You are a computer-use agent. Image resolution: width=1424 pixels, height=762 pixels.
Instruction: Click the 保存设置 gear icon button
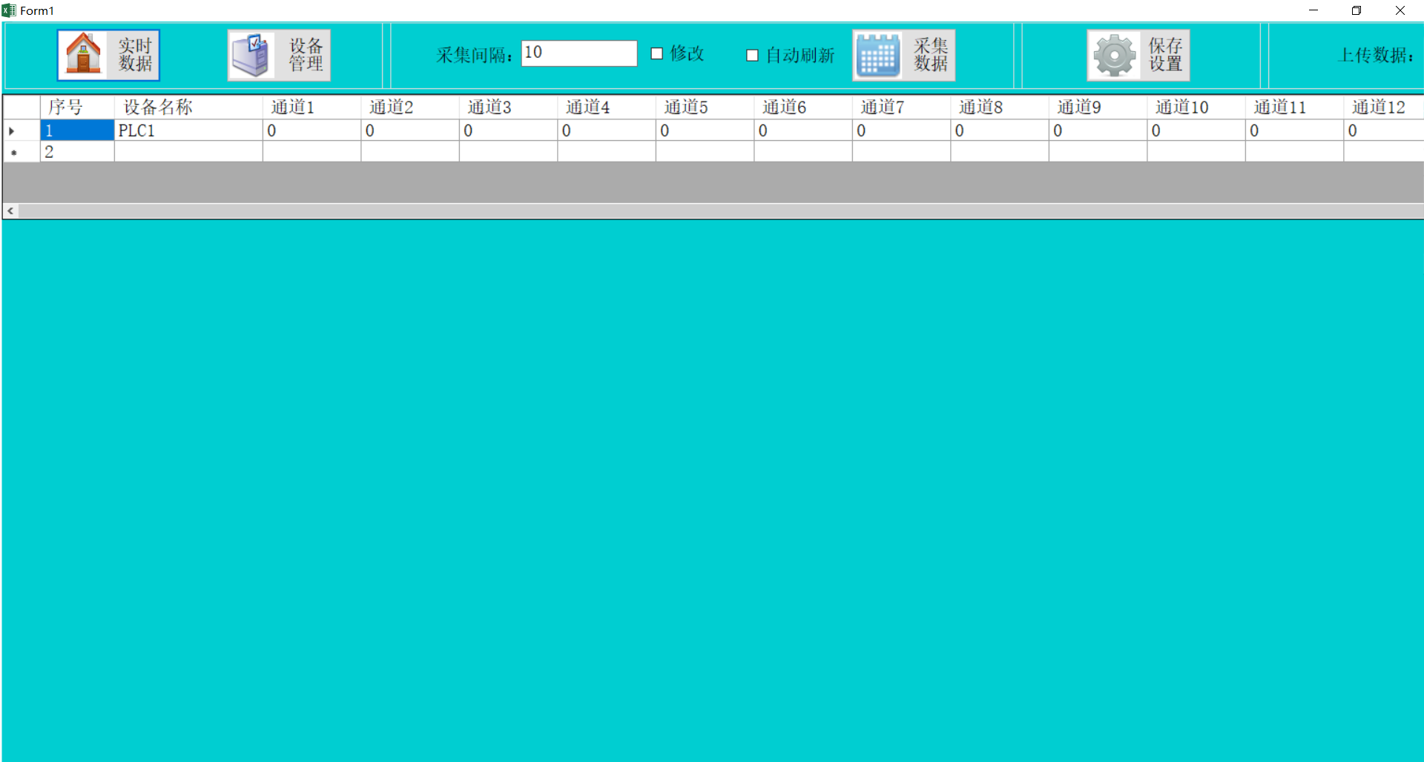point(1138,55)
